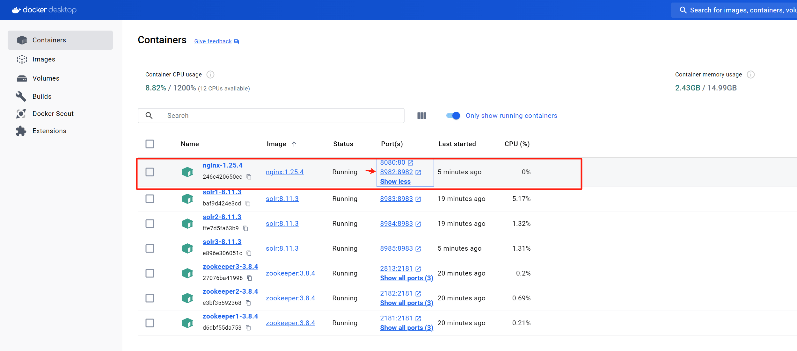
Task: Open the solr3-8.11.3 container name link
Action: tap(222, 242)
